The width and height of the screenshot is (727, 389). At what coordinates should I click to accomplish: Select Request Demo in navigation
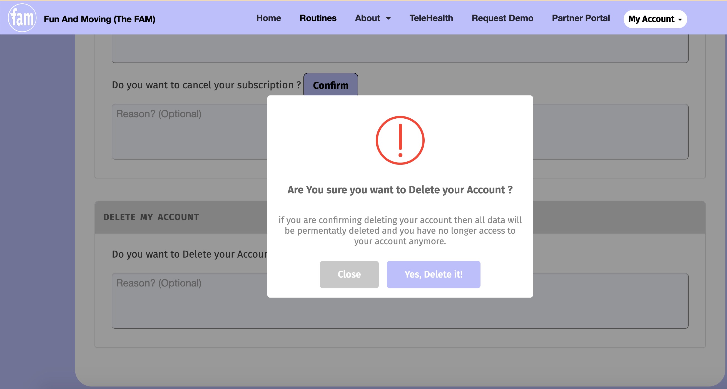pyautogui.click(x=502, y=18)
